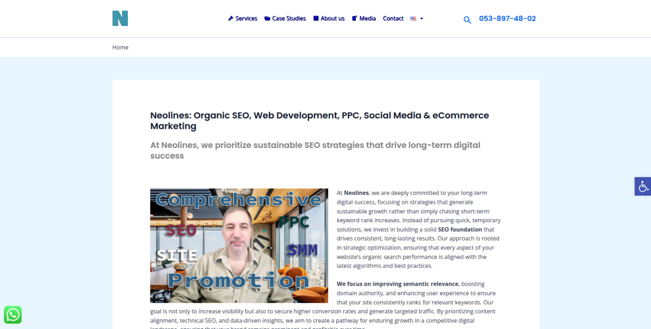Open the WhatsApp chat icon

[x=13, y=315]
